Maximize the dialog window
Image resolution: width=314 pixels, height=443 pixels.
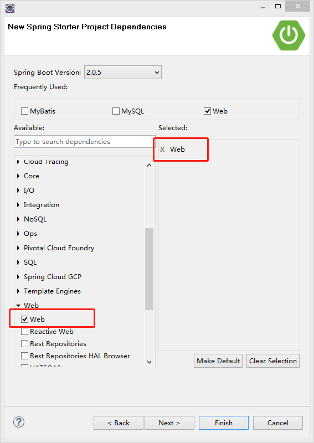pos(278,6)
